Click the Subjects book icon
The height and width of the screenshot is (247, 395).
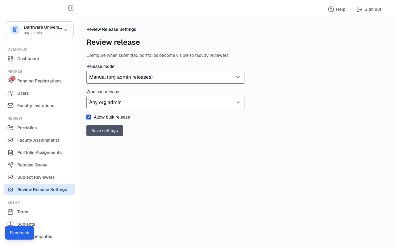click(x=10, y=224)
